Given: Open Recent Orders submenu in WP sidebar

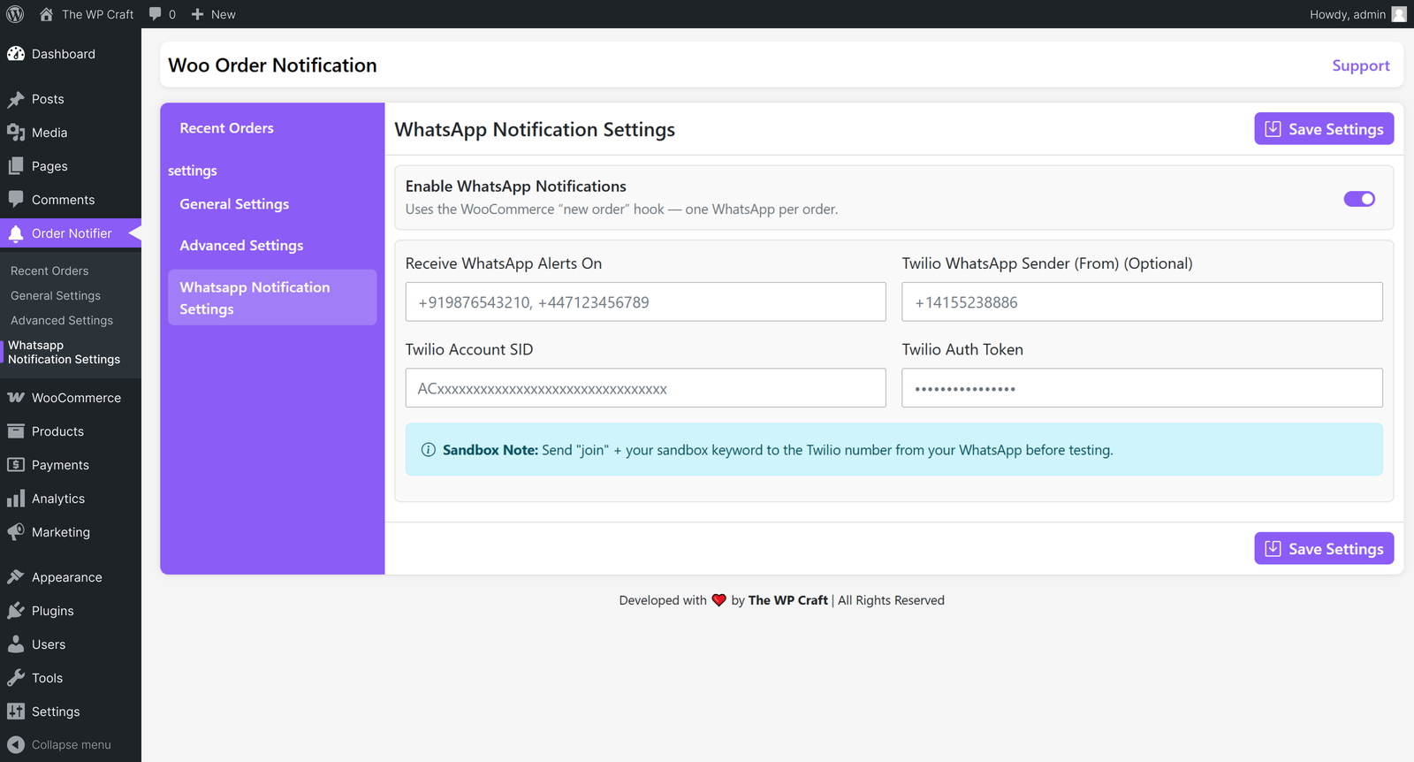Looking at the screenshot, I should click(49, 271).
